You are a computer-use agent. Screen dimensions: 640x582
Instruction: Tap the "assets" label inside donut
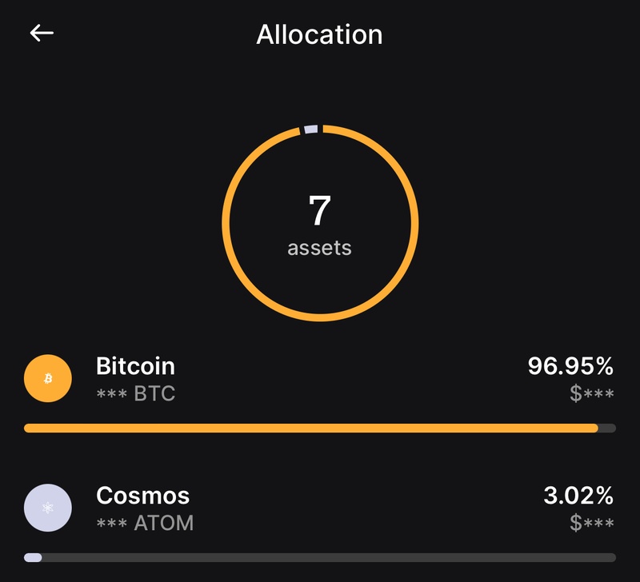tap(319, 248)
